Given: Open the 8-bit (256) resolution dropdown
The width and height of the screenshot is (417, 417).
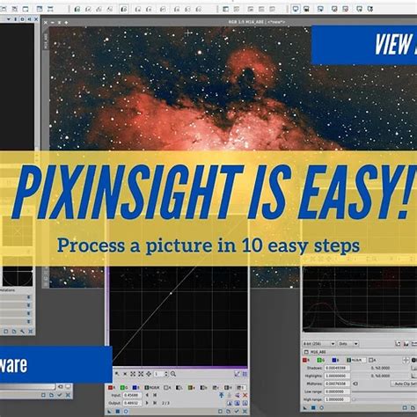Looking at the screenshot, I should point(318,344).
